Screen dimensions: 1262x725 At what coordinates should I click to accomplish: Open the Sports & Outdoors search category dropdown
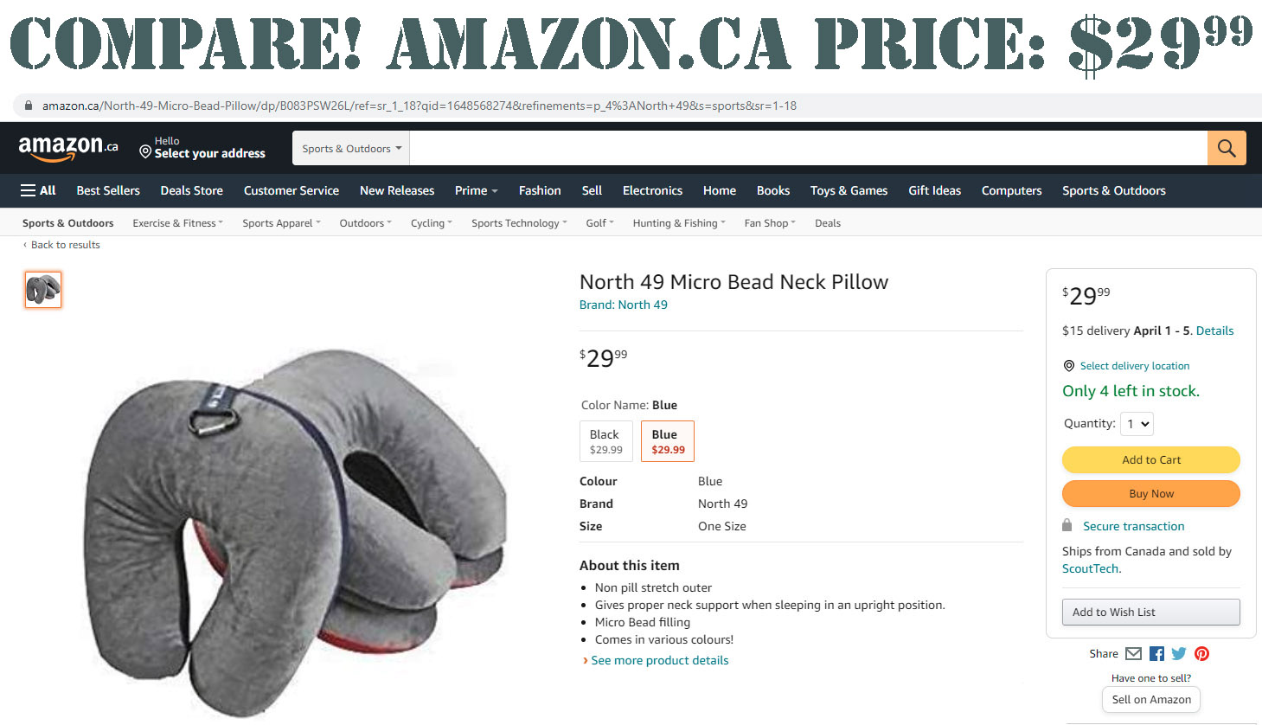(x=349, y=147)
